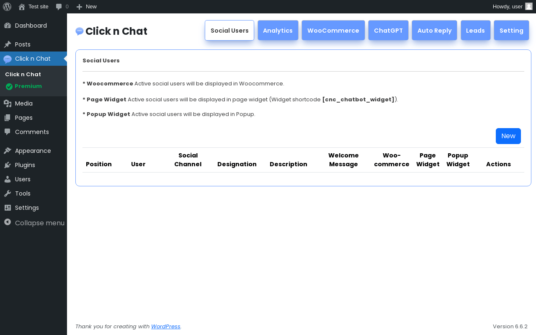Open the ChatGPT tab
This screenshot has height=335, width=536.
pos(388,31)
